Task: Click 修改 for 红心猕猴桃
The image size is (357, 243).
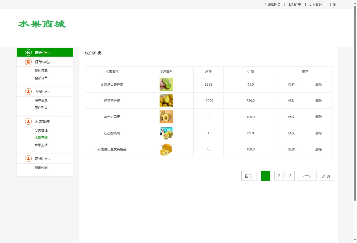Action: click(291, 133)
